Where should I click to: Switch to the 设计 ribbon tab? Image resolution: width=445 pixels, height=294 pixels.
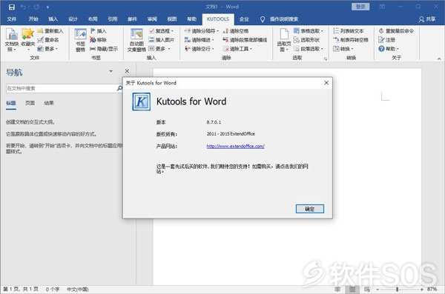pos(73,19)
